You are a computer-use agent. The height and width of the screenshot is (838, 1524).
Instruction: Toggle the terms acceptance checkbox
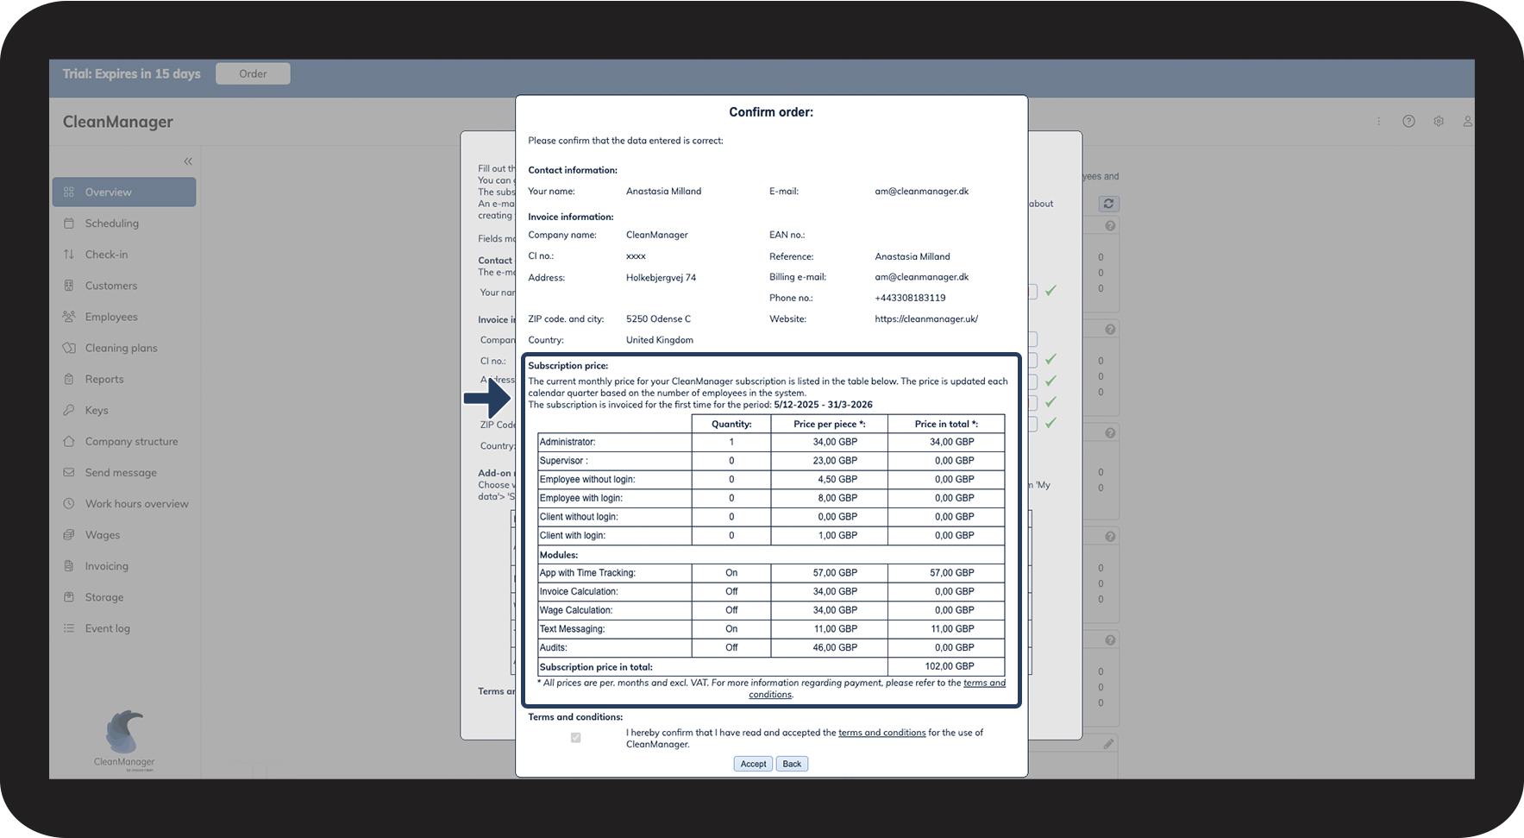576,738
